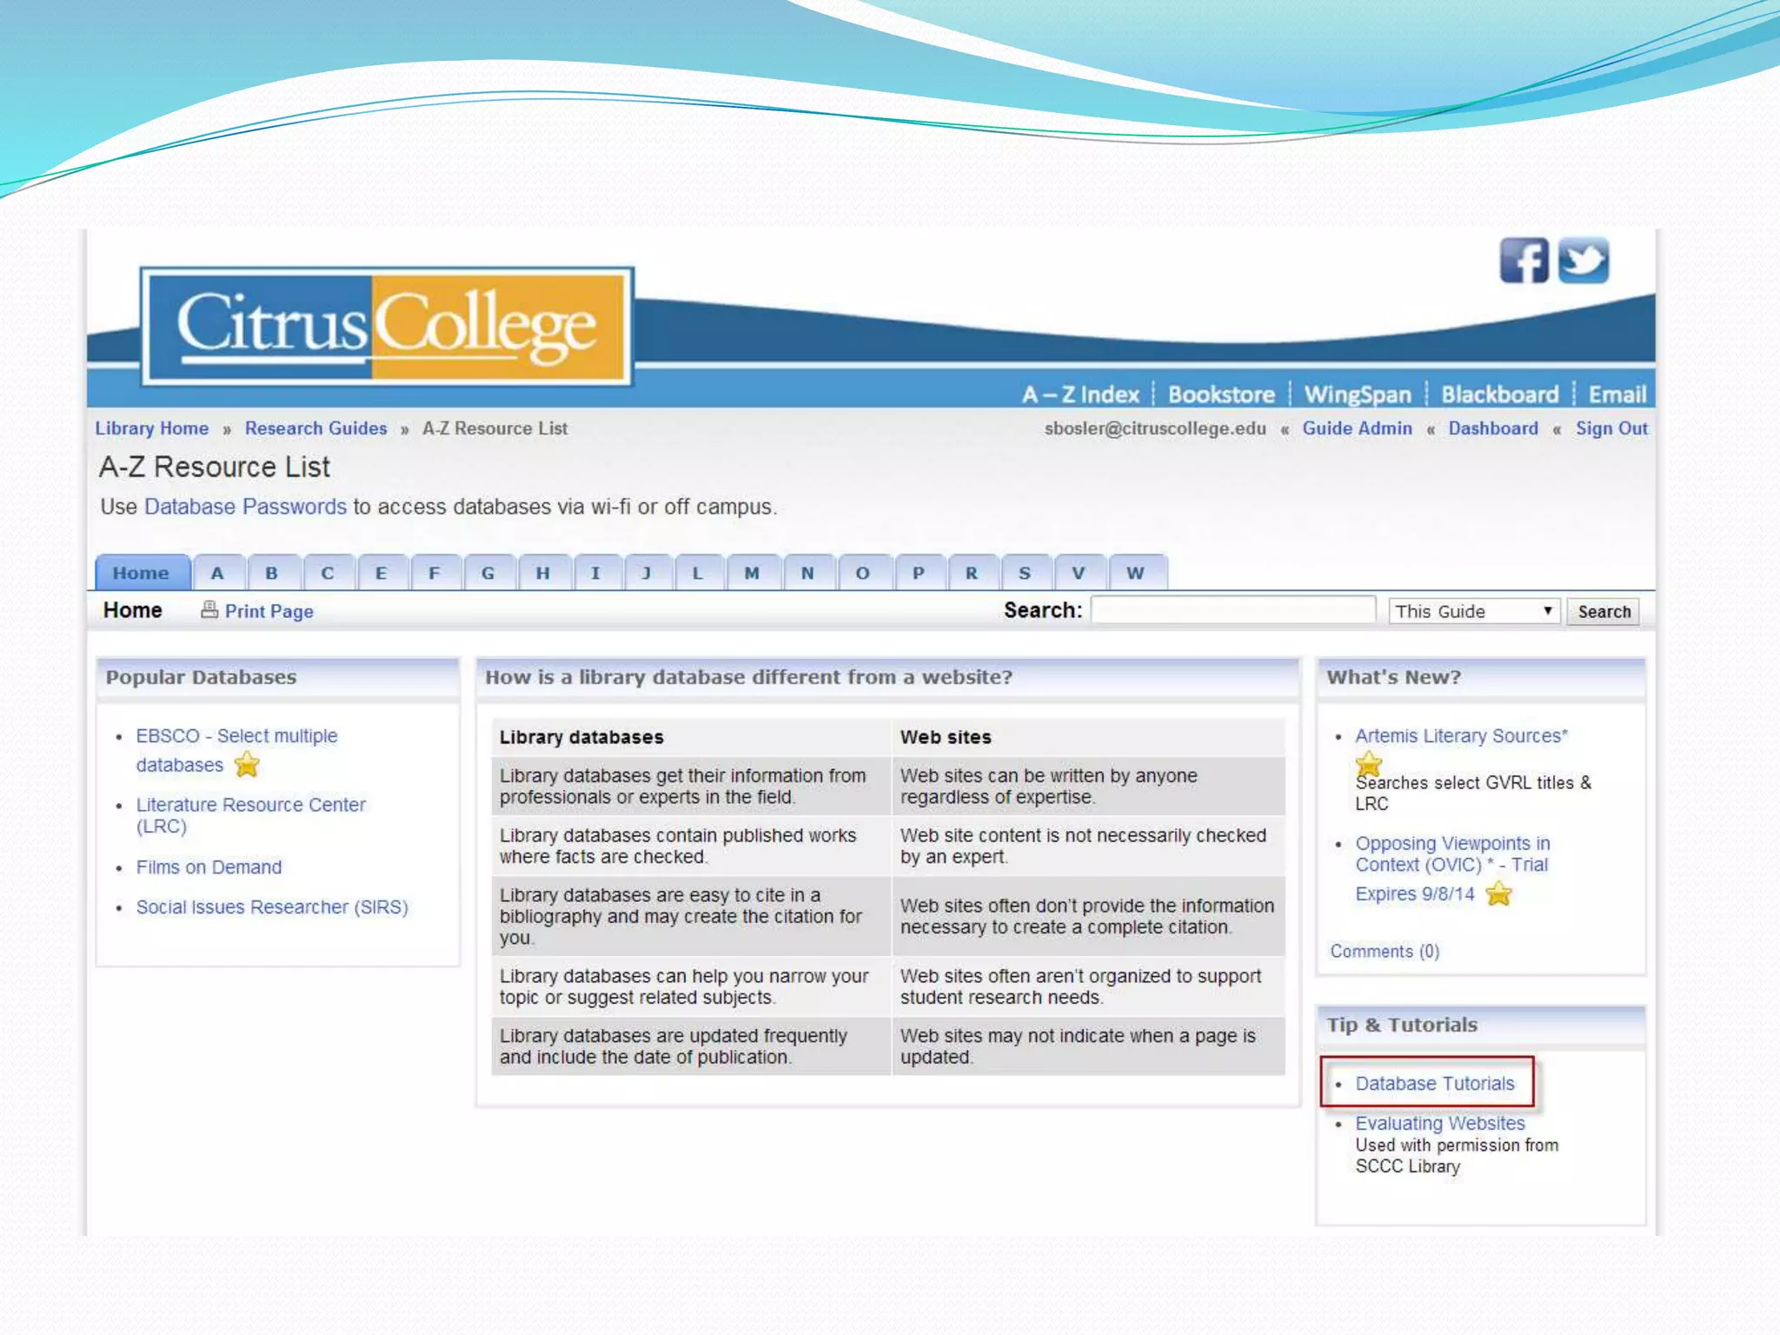Click the printer icon beside Print Page
The image size is (1780, 1335).
pyautogui.click(x=209, y=610)
